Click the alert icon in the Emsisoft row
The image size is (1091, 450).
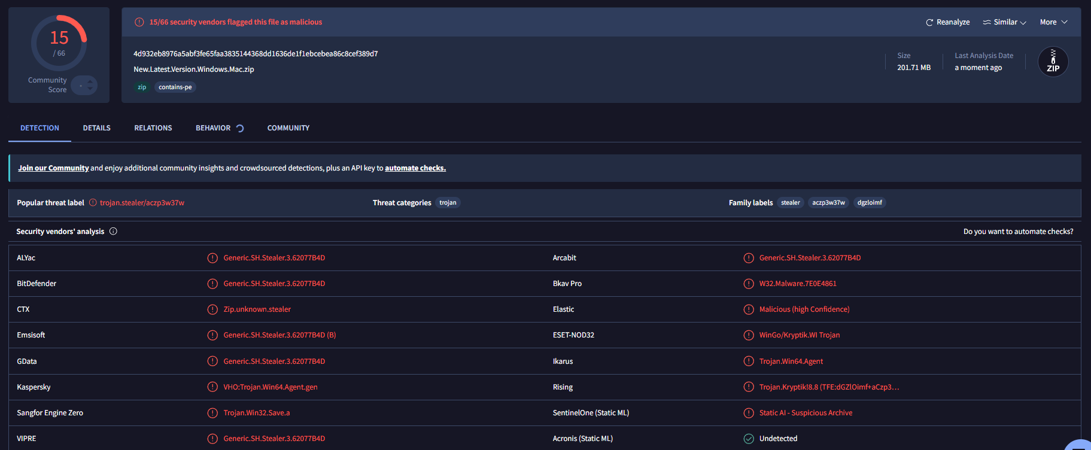[x=212, y=335]
